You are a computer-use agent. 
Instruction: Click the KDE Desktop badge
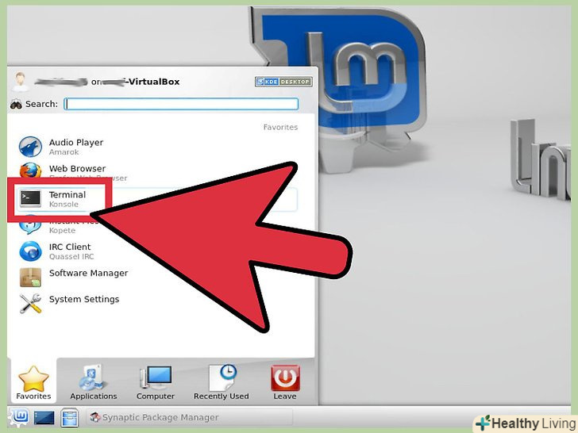pyautogui.click(x=283, y=82)
